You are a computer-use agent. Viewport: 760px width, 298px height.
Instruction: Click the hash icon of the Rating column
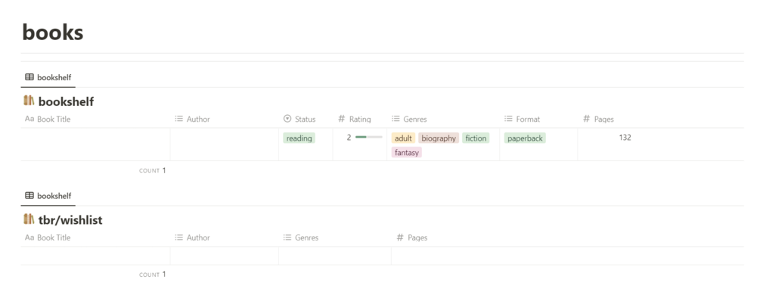point(341,119)
